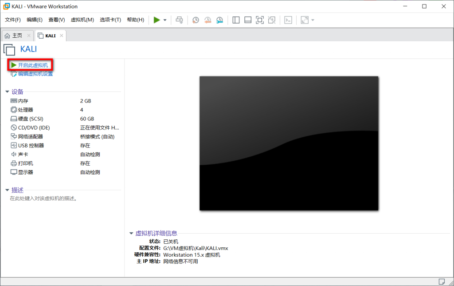Click the status bar message log icon
The width and height of the screenshot is (454, 286).
pyautogui.click(x=442, y=282)
